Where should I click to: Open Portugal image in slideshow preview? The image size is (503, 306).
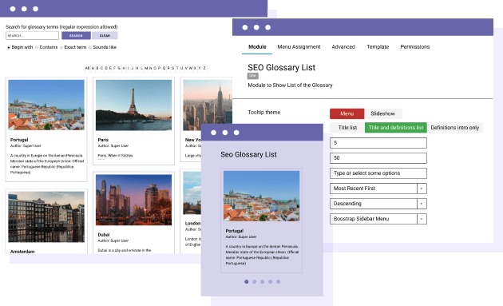[261, 196]
